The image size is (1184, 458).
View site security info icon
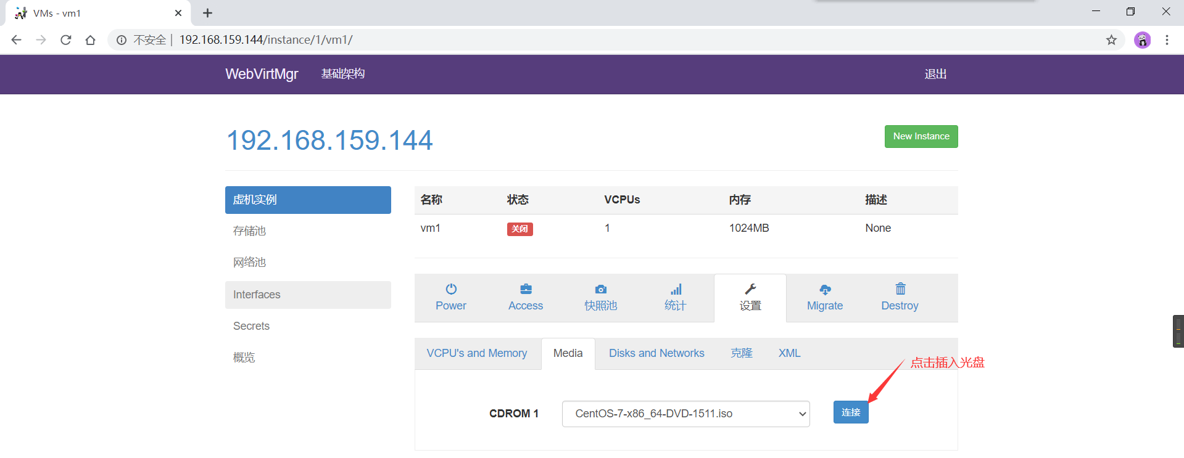tap(122, 40)
